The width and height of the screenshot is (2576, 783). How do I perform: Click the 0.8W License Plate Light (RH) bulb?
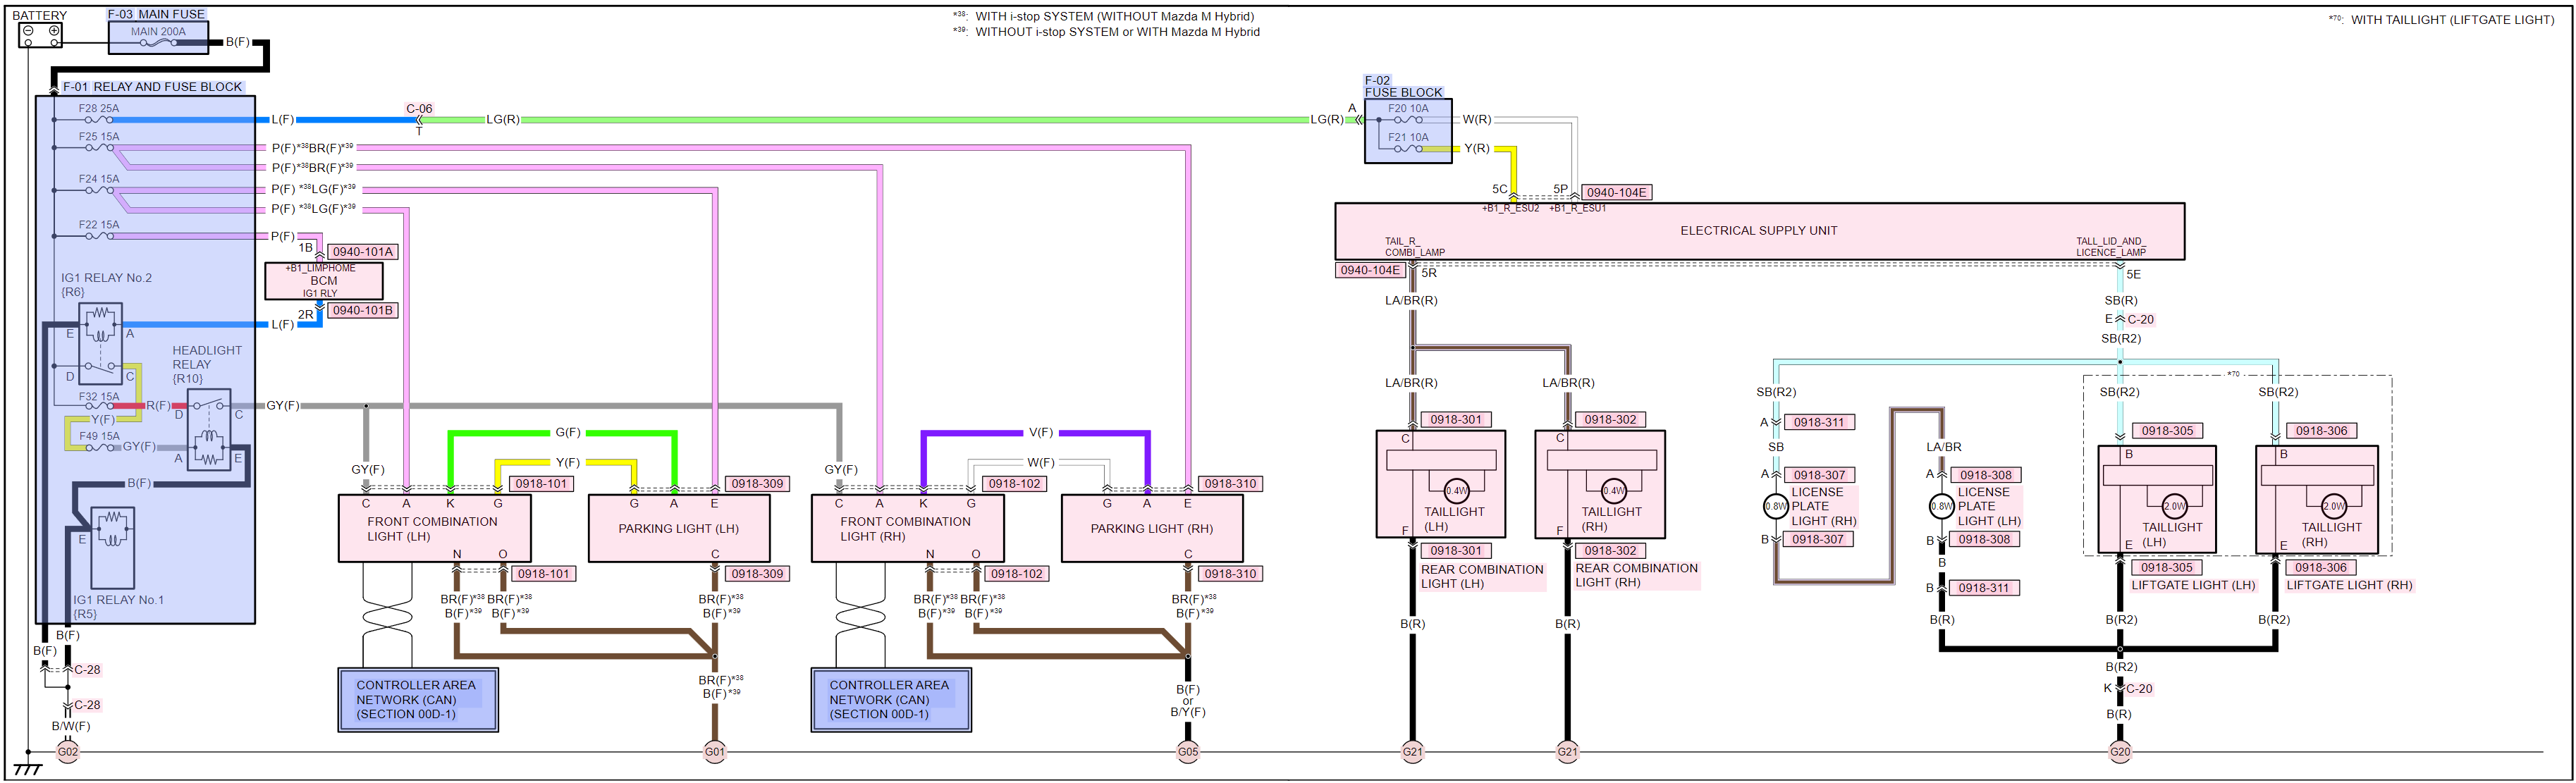click(1775, 506)
